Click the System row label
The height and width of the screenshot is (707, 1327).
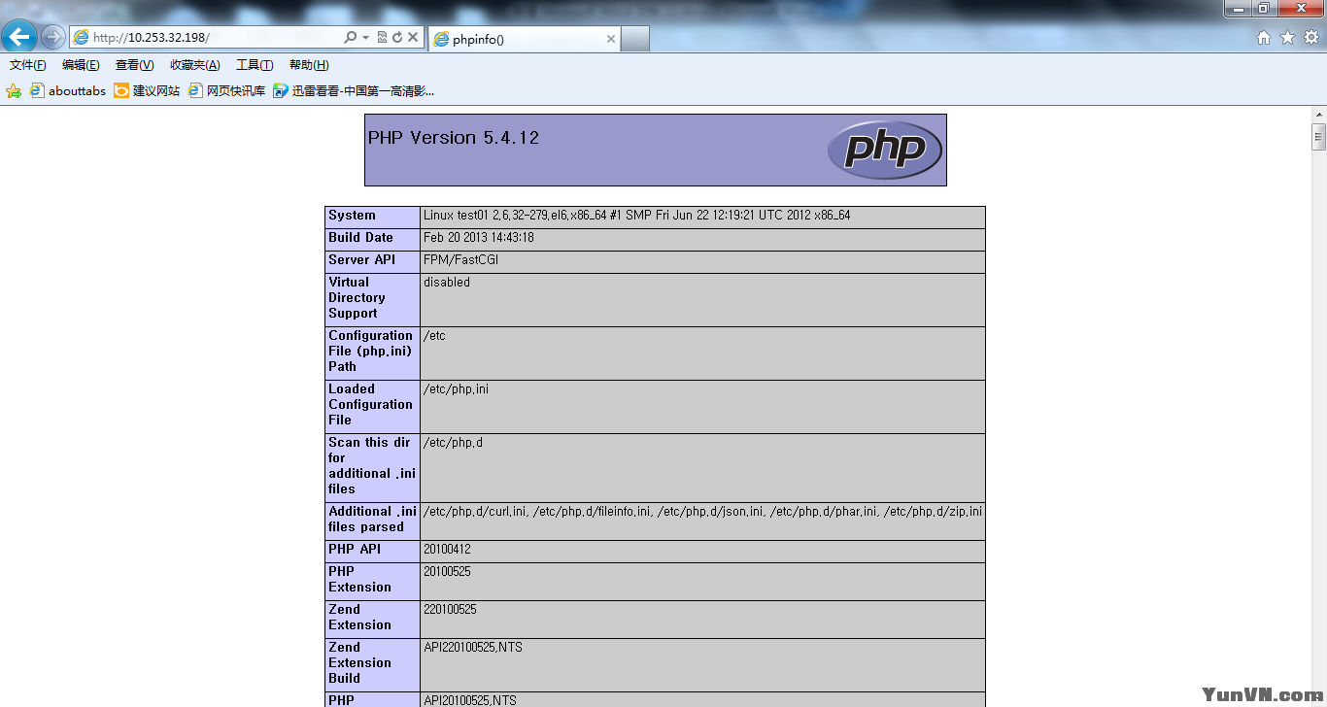(352, 216)
